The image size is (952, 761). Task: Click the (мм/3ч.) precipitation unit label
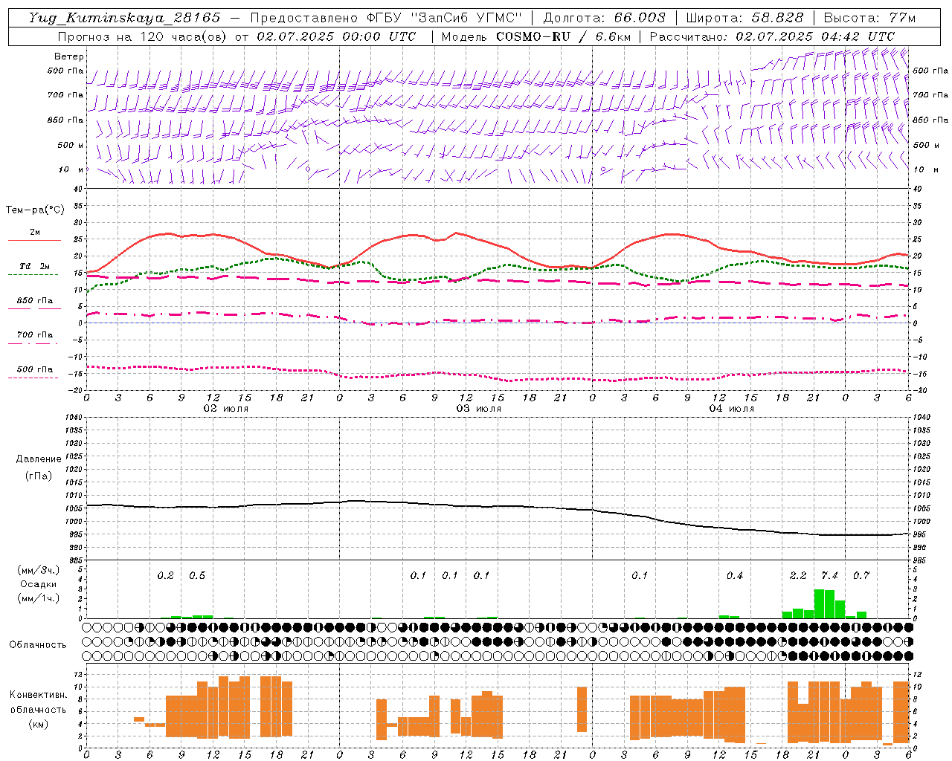(x=39, y=571)
